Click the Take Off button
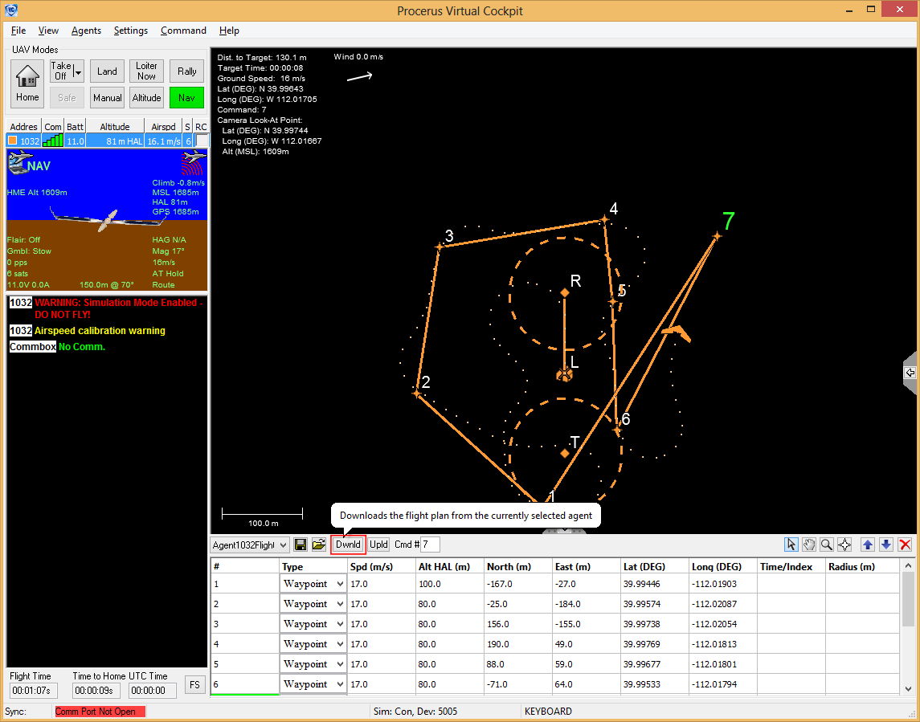The height and width of the screenshot is (722, 920). (x=61, y=71)
